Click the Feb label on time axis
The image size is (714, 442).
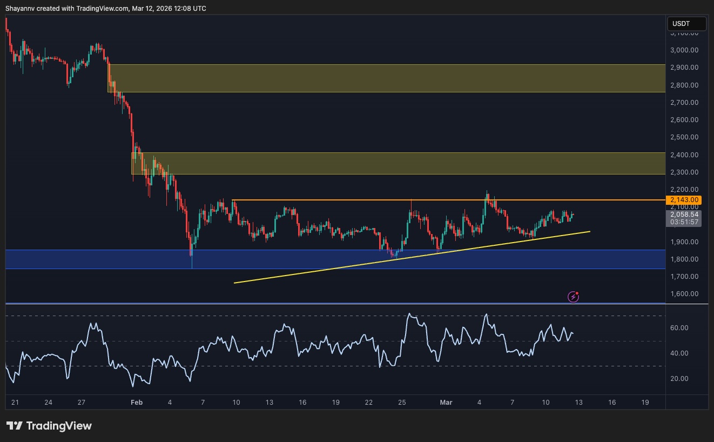(137, 402)
